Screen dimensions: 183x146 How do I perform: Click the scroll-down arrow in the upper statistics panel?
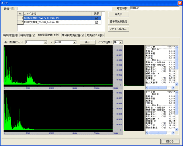click(177, 84)
